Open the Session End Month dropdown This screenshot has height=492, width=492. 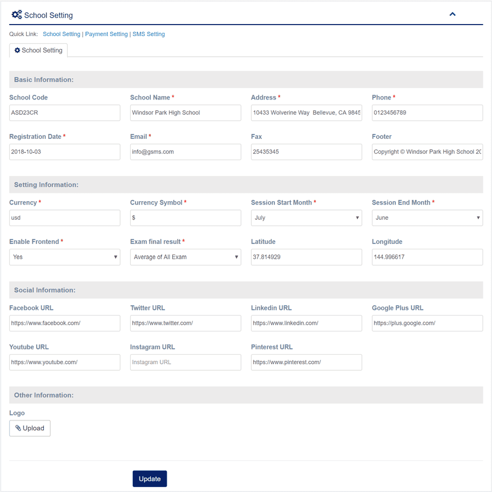(x=427, y=218)
